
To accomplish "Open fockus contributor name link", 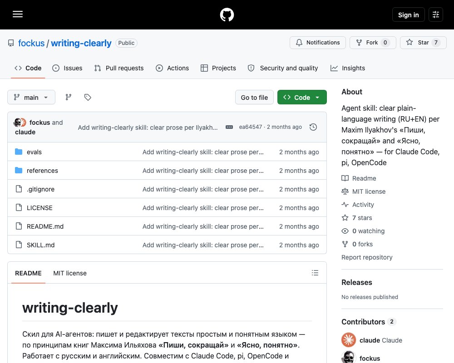I will [370, 358].
